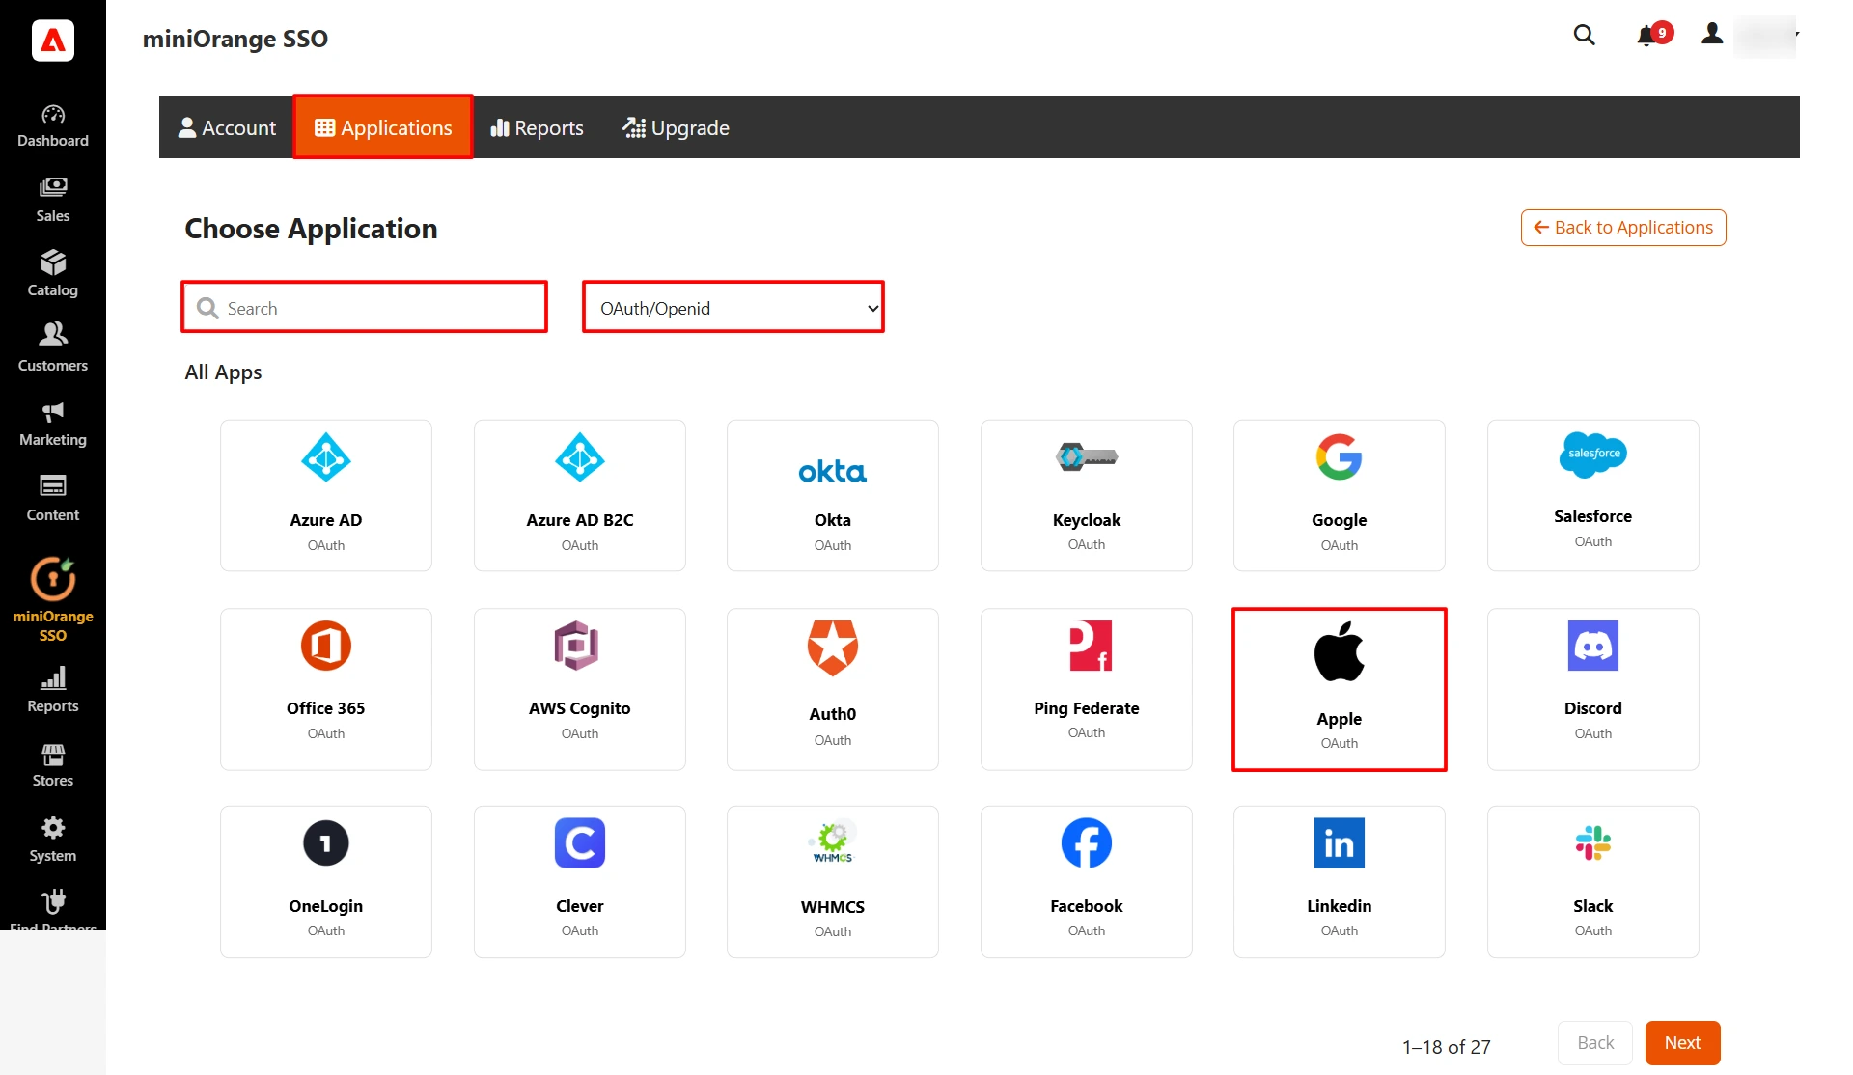The width and height of the screenshot is (1853, 1075).
Task: Select the WHMCS application card
Action: [833, 882]
